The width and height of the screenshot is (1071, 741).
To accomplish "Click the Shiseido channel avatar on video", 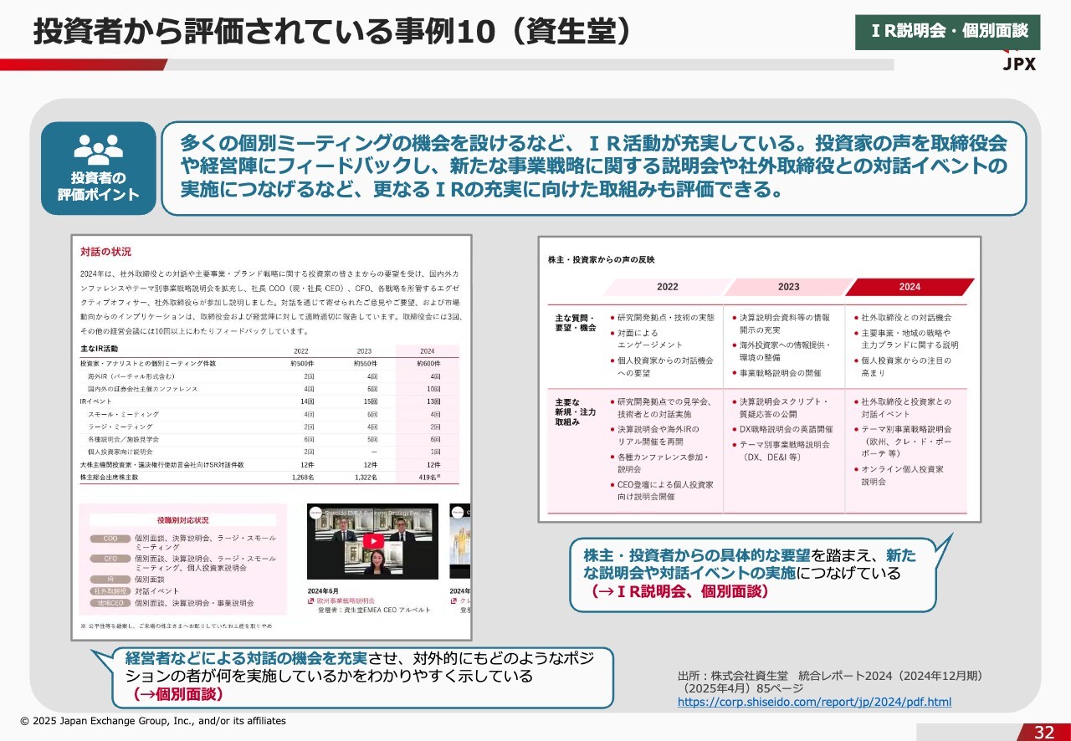I will pyautogui.click(x=315, y=512).
